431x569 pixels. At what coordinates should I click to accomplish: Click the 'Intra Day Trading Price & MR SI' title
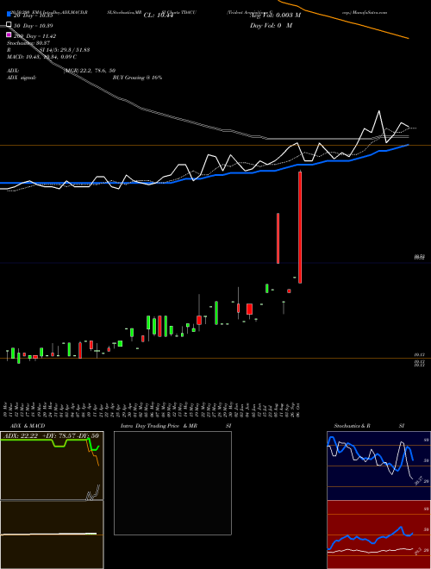click(x=176, y=426)
